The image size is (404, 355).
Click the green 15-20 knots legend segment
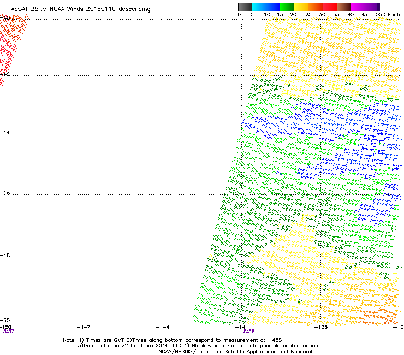[x=287, y=7]
